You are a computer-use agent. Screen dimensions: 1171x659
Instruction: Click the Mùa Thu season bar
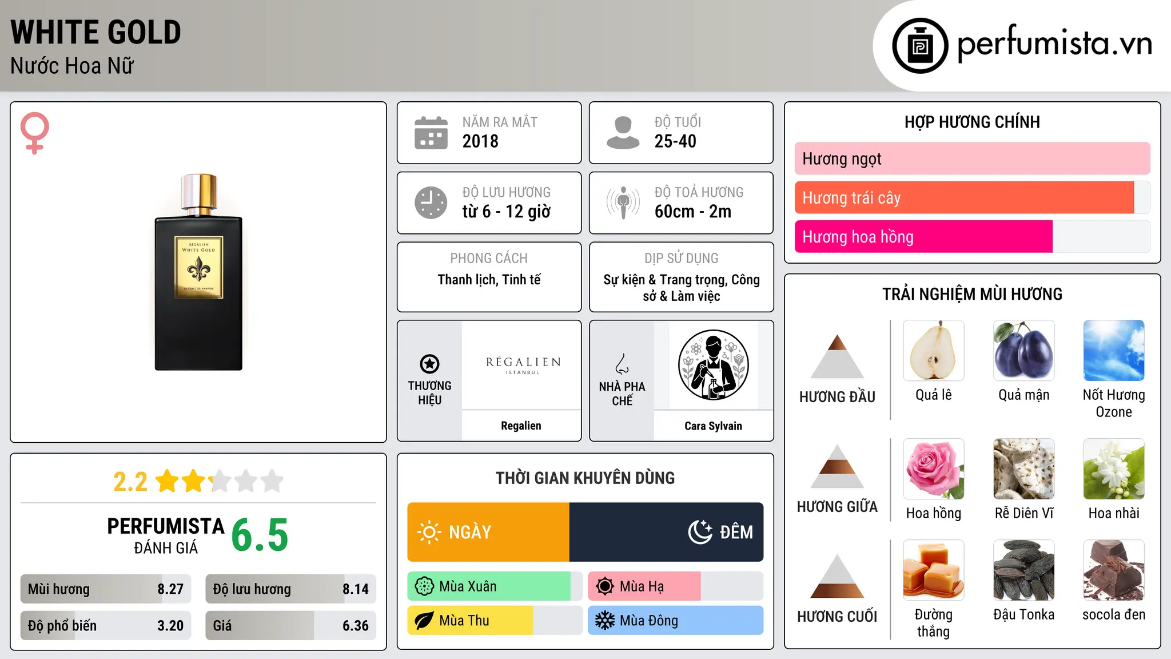495,621
